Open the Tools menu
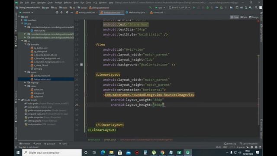The height and width of the screenshot is (156, 277). (88, 3)
